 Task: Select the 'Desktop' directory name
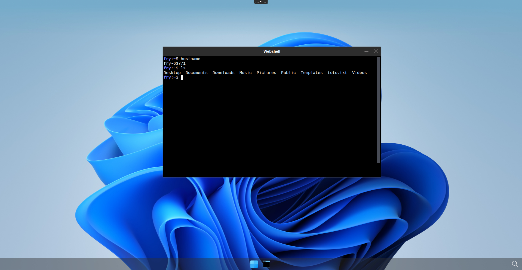click(x=172, y=73)
